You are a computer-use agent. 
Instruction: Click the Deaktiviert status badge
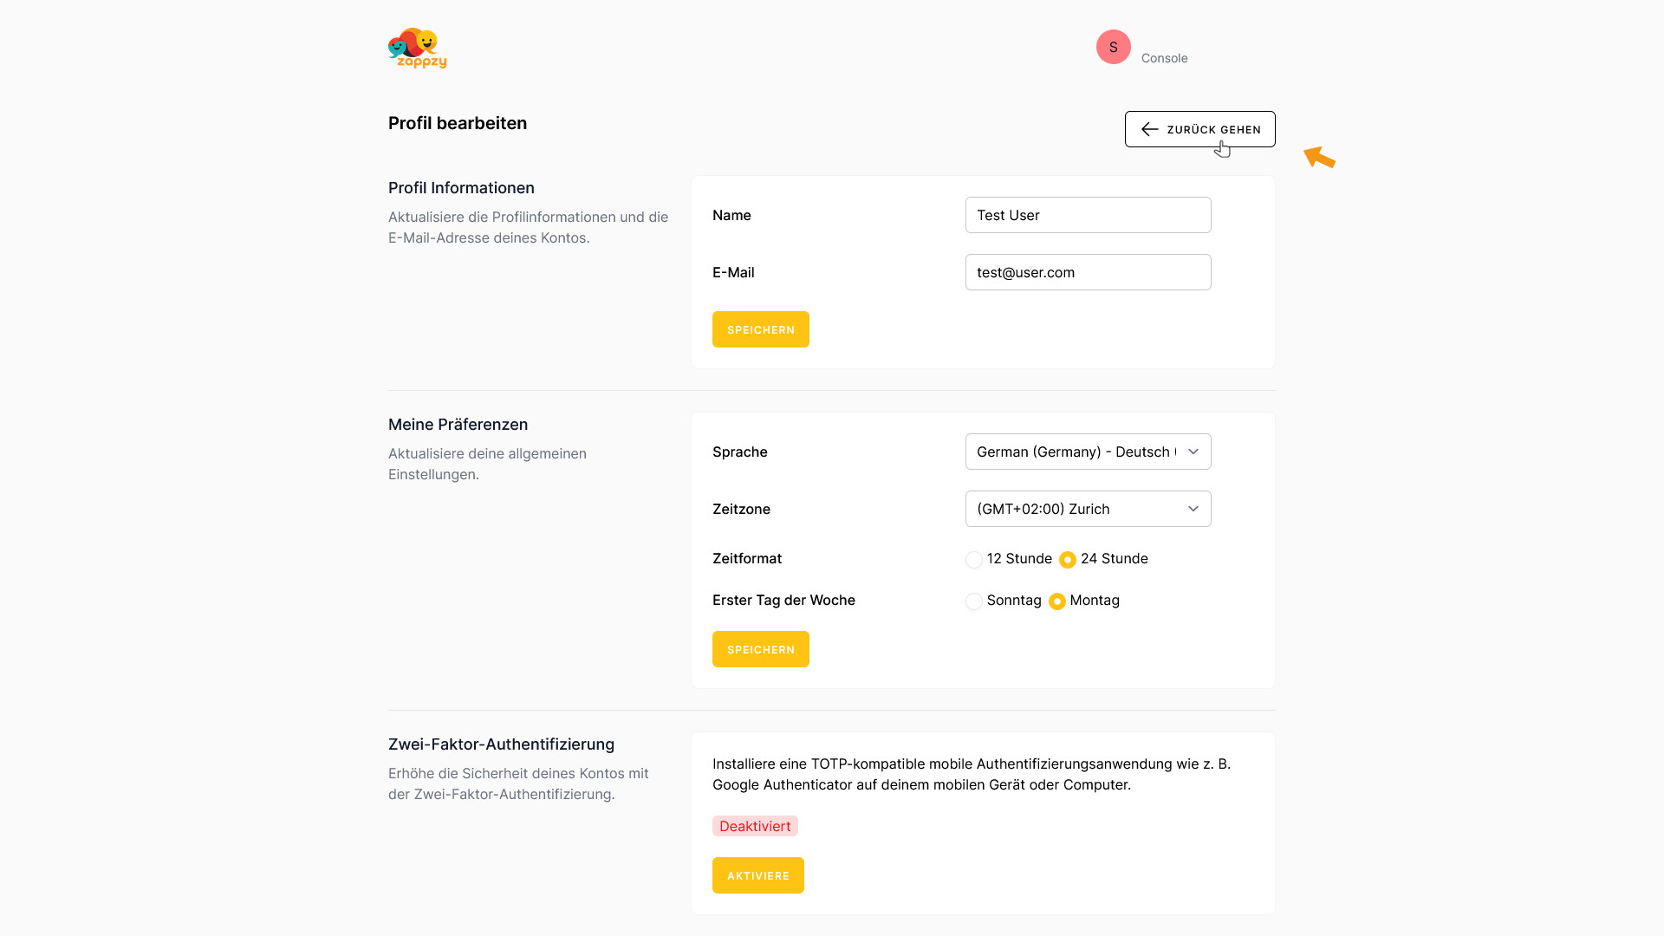[755, 826]
